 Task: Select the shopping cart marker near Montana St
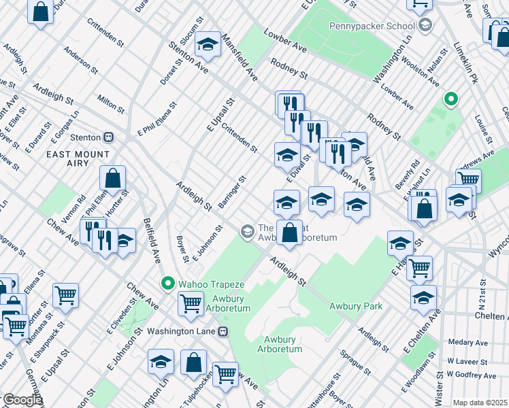click(x=65, y=298)
